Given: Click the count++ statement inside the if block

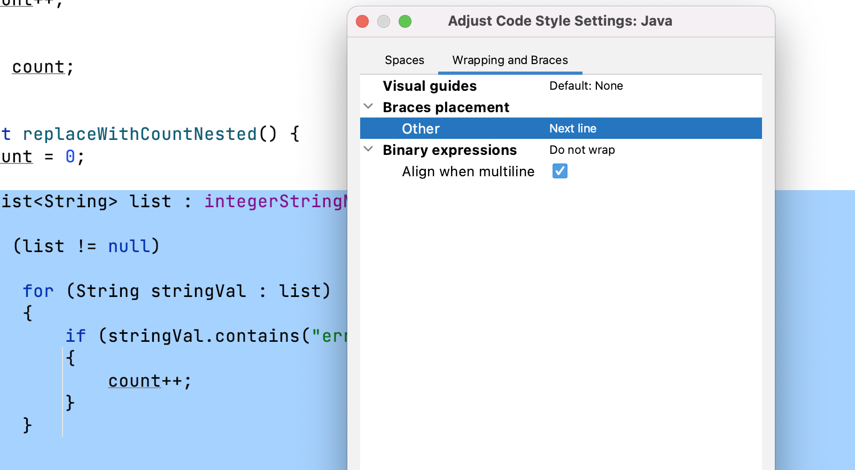Looking at the screenshot, I should pyautogui.click(x=150, y=381).
